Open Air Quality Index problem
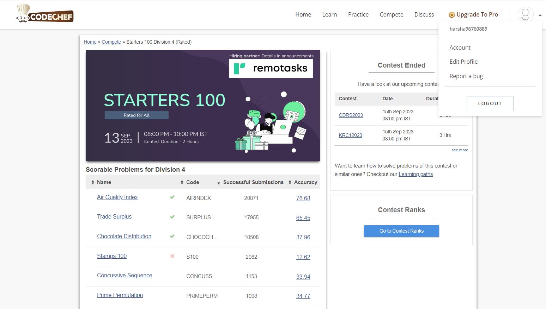Image resolution: width=546 pixels, height=309 pixels. (117, 197)
